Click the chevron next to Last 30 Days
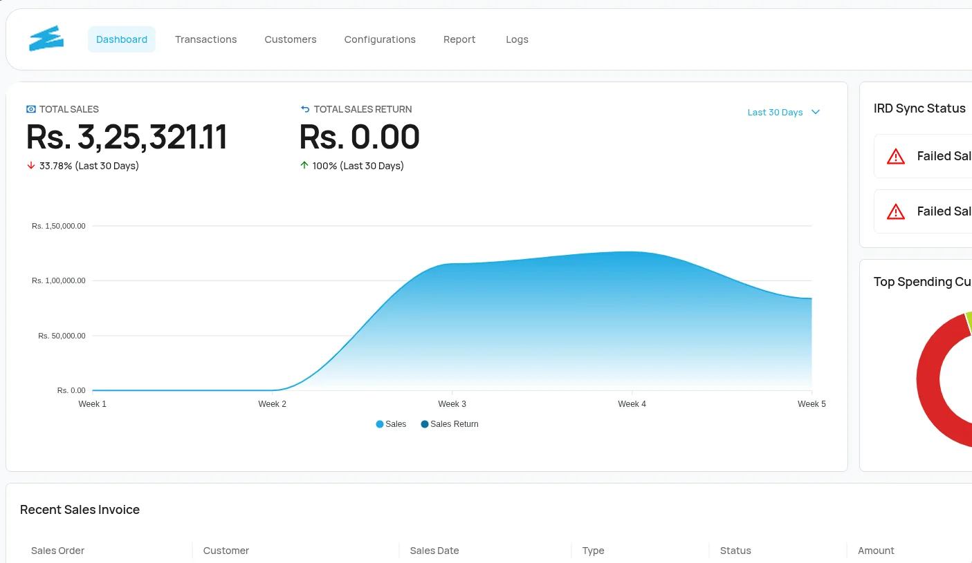 [x=816, y=112]
